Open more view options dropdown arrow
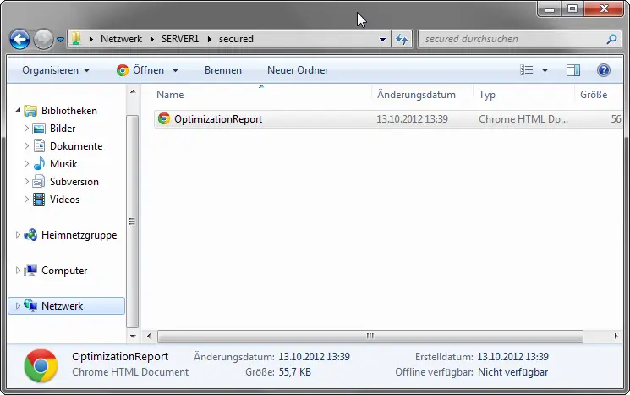The image size is (630, 395). [545, 70]
